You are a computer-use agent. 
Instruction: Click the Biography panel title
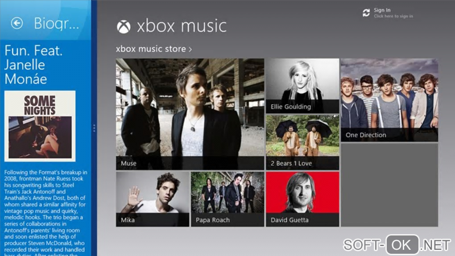tap(56, 23)
